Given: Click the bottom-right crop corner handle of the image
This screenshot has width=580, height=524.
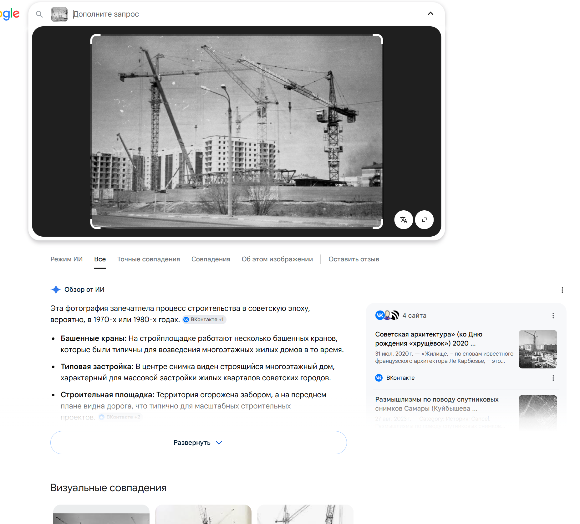Looking at the screenshot, I should click(x=378, y=224).
